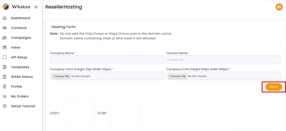
Task: Click the Whatso logo icon
Action: coord(6,7)
